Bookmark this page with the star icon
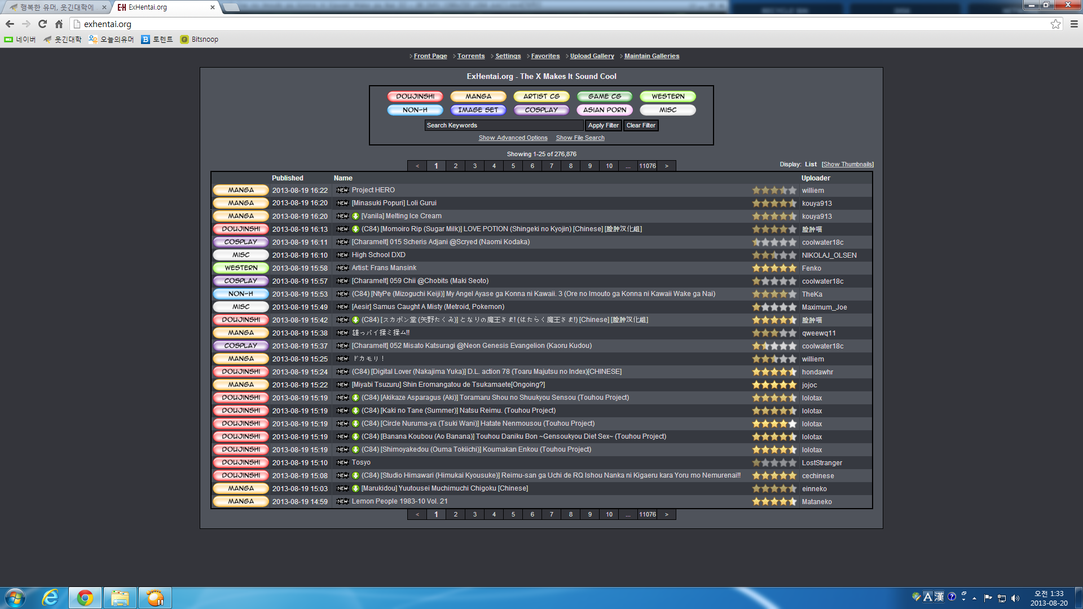 click(x=1055, y=24)
